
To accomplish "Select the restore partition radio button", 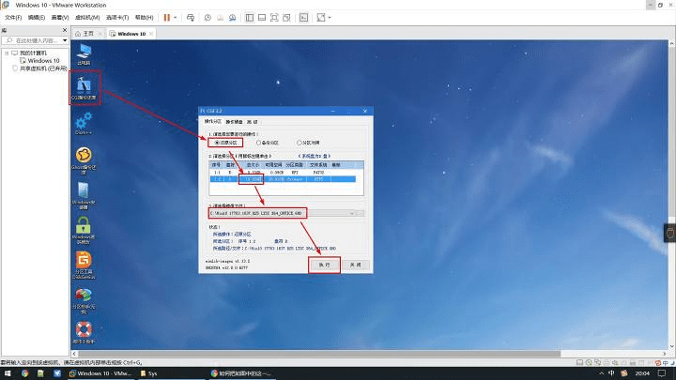I will 218,143.
